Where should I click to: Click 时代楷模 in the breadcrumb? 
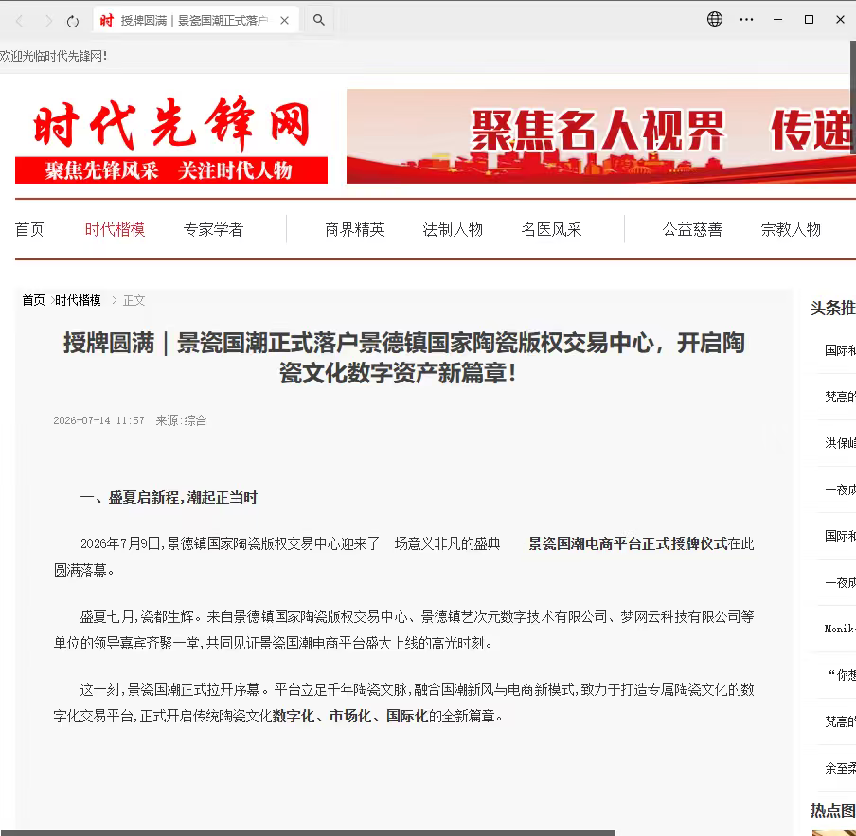78,300
